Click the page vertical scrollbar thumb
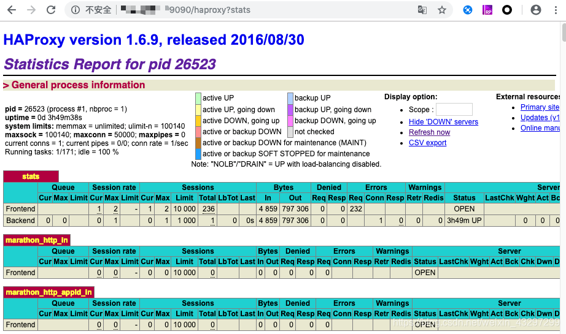 click(564, 32)
